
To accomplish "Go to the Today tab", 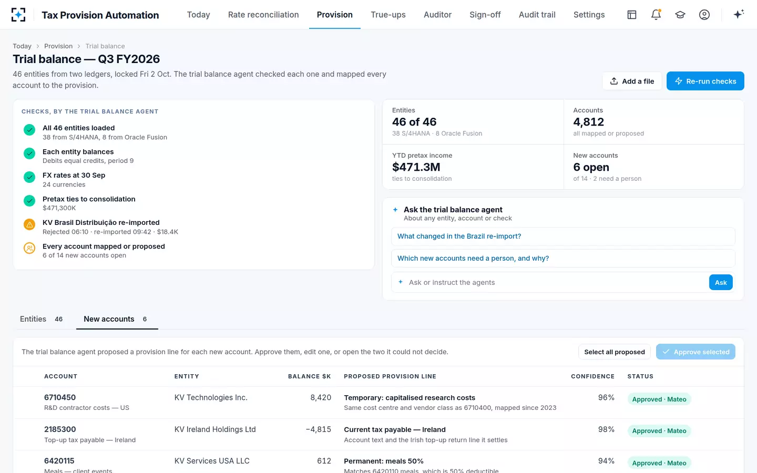I will tap(198, 15).
